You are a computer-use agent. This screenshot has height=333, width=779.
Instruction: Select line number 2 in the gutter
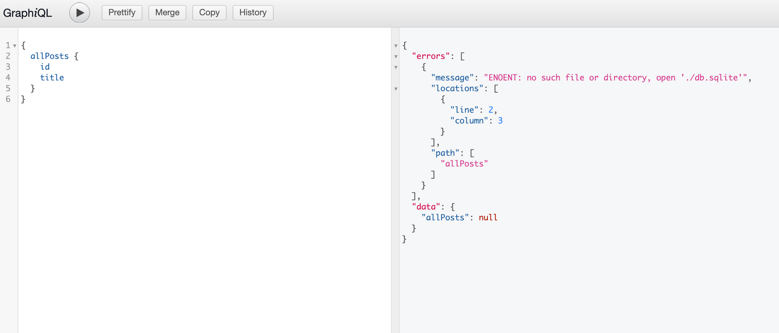point(8,56)
